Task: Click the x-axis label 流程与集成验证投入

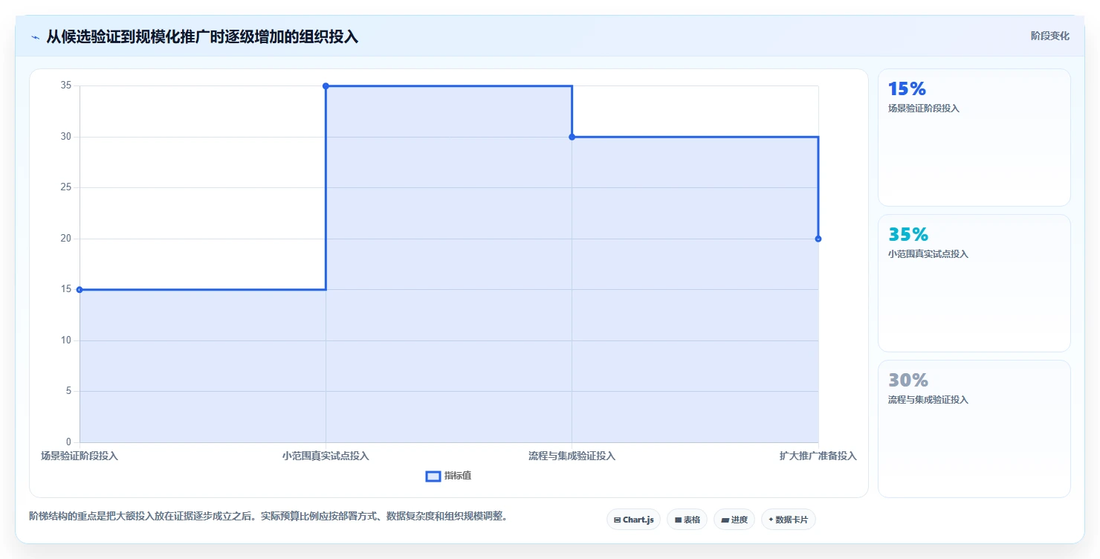Action: tap(572, 456)
